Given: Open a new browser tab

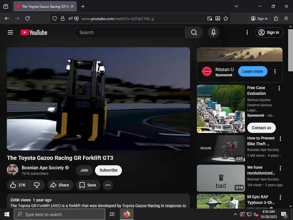Looking at the screenshot, I should click(x=83, y=7).
